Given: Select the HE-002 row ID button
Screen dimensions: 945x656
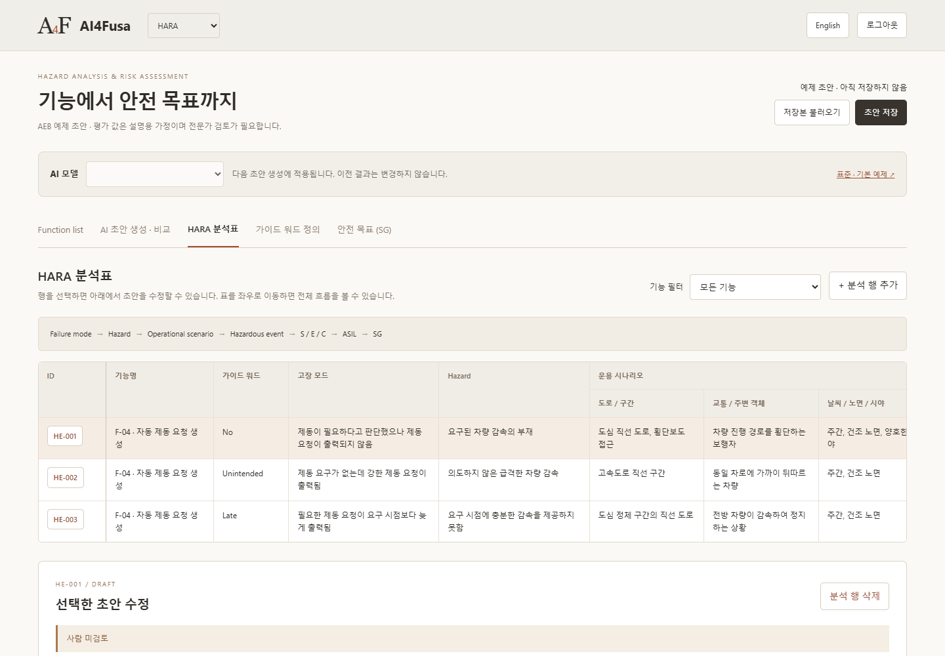Looking at the screenshot, I should click(66, 478).
